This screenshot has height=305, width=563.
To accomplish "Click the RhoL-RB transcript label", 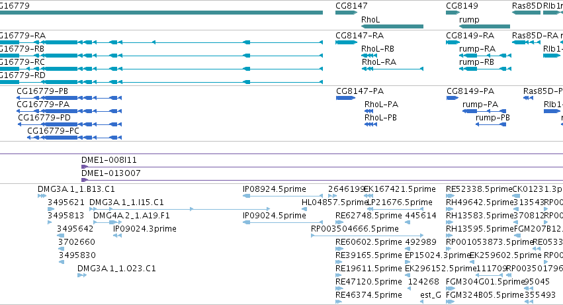I will pos(377,49).
